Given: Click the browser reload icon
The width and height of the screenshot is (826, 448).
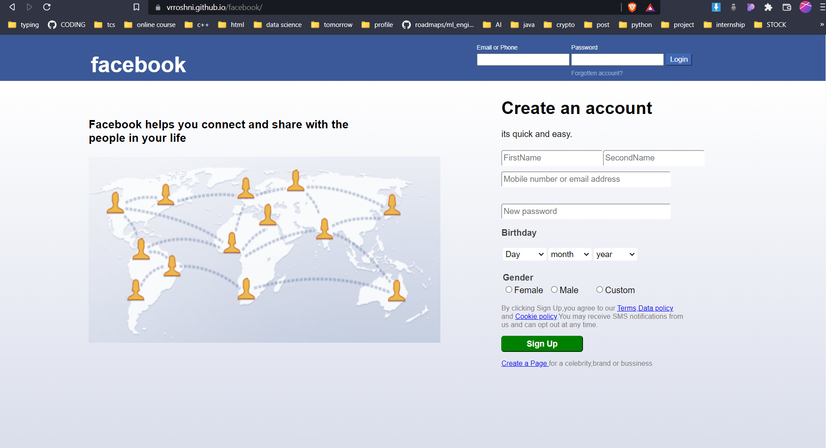Looking at the screenshot, I should pyautogui.click(x=47, y=7).
